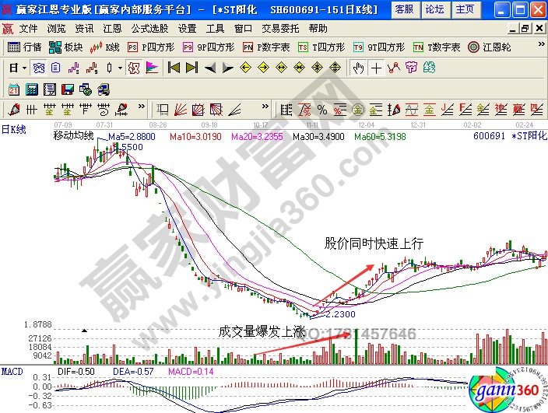The height and width of the screenshot is (413, 548).
Task: Open the 交易委托 menu
Action: click(x=280, y=29)
